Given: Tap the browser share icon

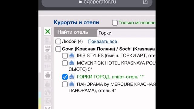Looking at the screenshot, I should click(x=145, y=2).
